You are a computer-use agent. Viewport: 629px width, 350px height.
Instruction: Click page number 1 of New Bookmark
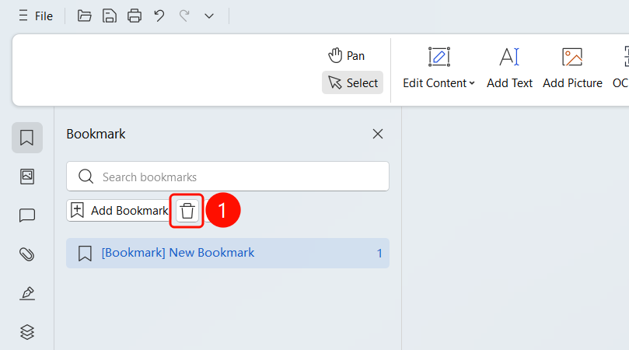pos(379,254)
